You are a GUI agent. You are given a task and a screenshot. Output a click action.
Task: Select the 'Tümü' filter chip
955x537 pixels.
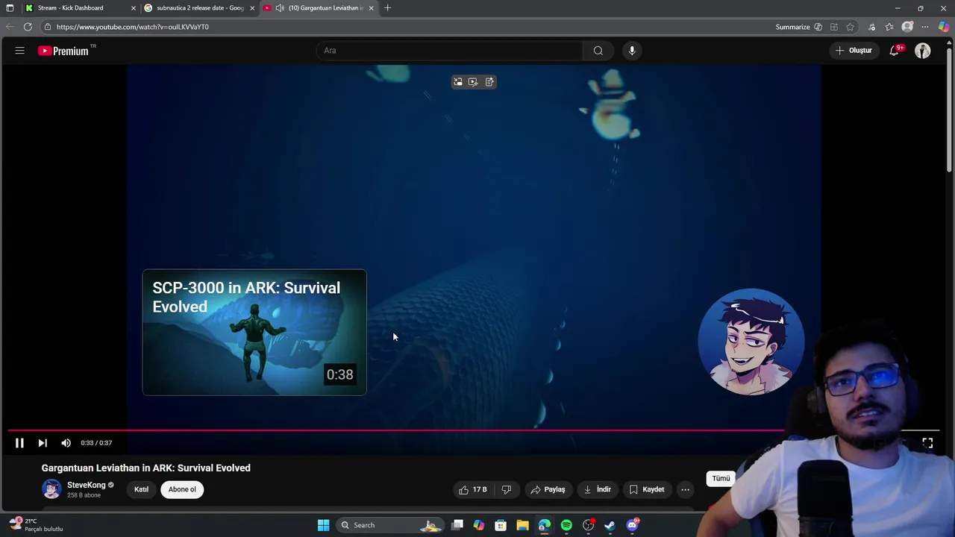point(721,479)
